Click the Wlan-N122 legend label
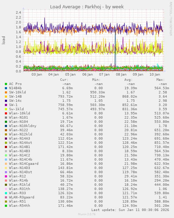Screen dimensions: 174x218 click(19, 130)
